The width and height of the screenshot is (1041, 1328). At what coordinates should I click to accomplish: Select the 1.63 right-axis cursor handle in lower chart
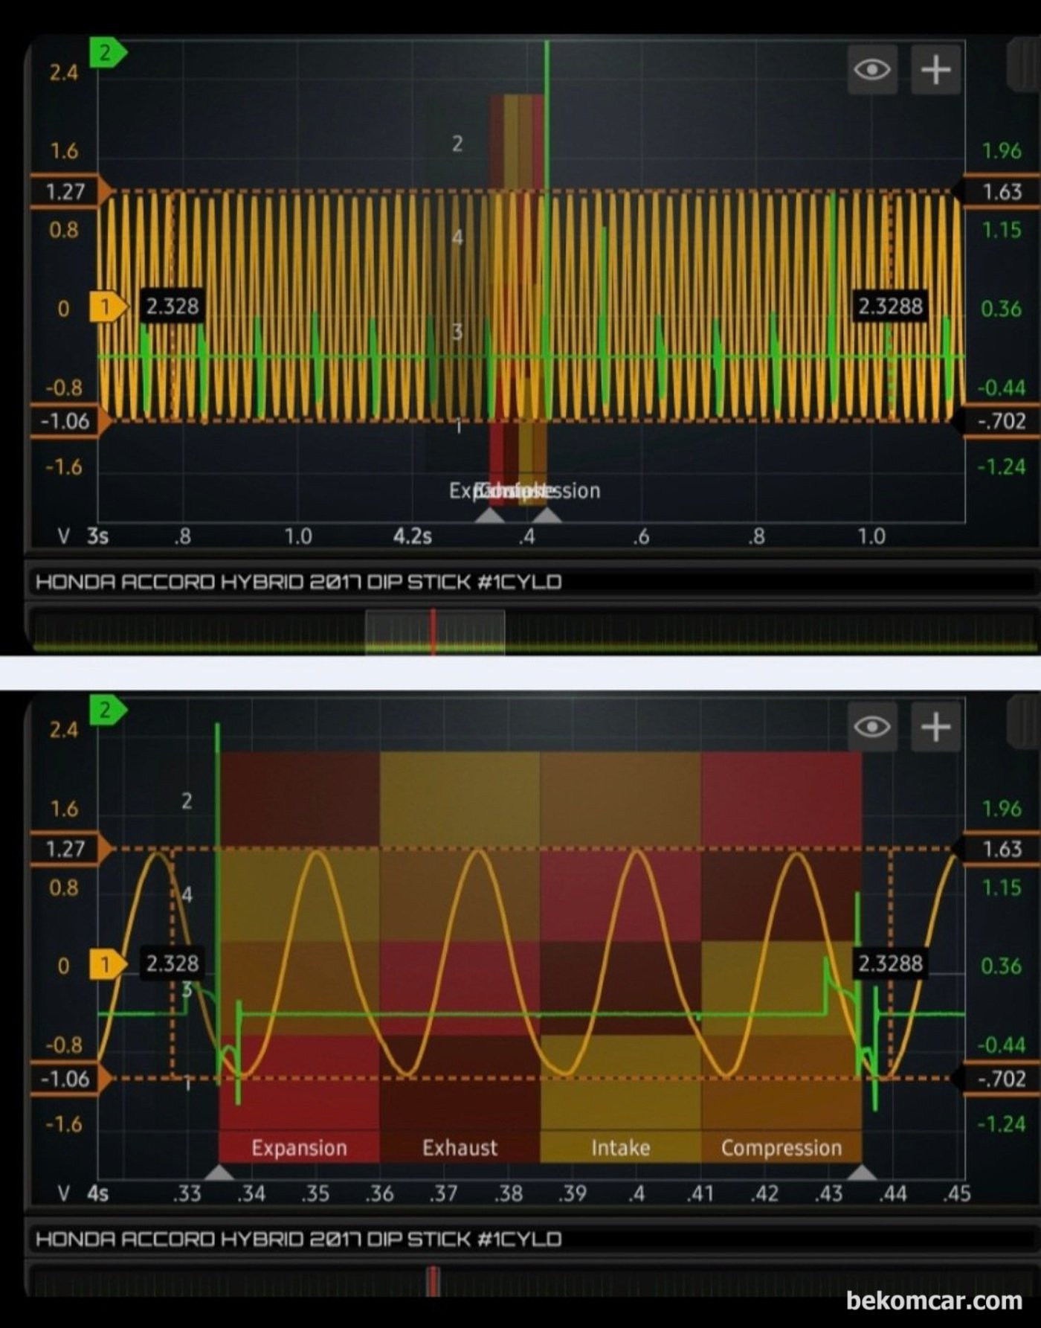(1001, 849)
